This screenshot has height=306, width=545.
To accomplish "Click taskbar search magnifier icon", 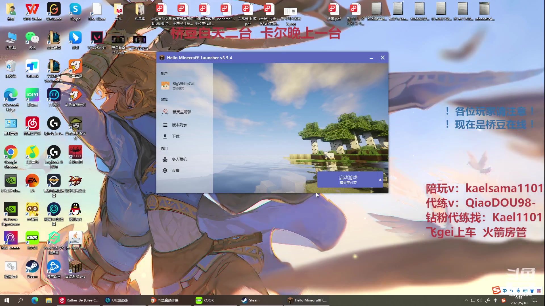I will tap(20, 300).
